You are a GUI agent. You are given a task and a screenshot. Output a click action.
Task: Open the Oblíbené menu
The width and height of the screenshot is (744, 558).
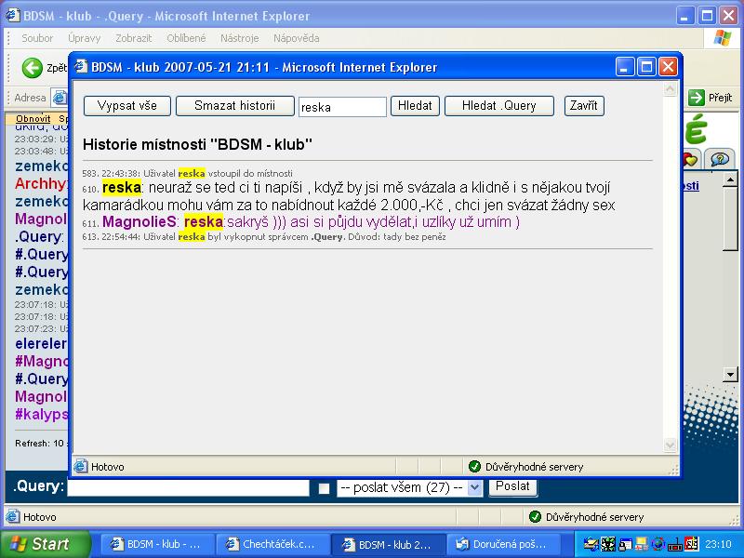(186, 38)
